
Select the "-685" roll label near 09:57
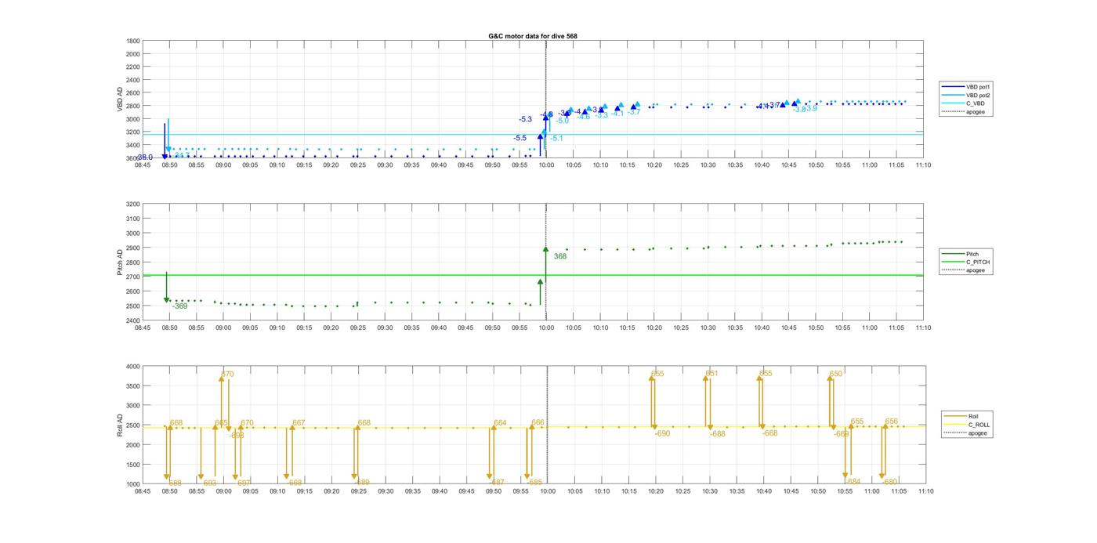point(534,483)
